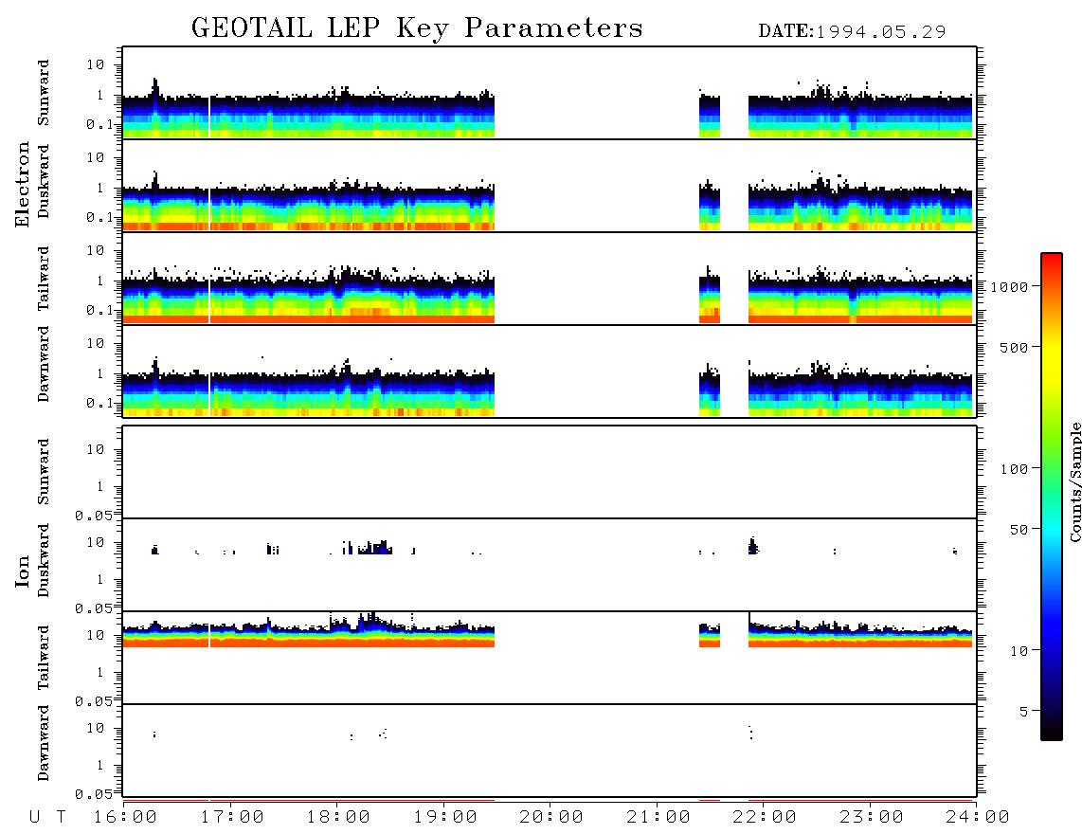Click the Ion Duskward plot panel
The image size is (1082, 834).
click(x=550, y=565)
